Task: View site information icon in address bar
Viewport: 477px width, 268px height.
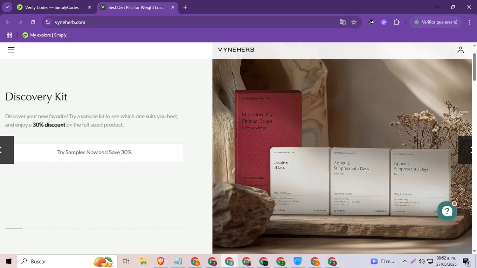Action: (x=48, y=22)
